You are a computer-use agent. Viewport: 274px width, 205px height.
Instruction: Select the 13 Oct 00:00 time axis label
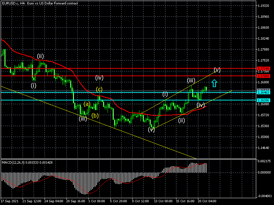(163, 201)
